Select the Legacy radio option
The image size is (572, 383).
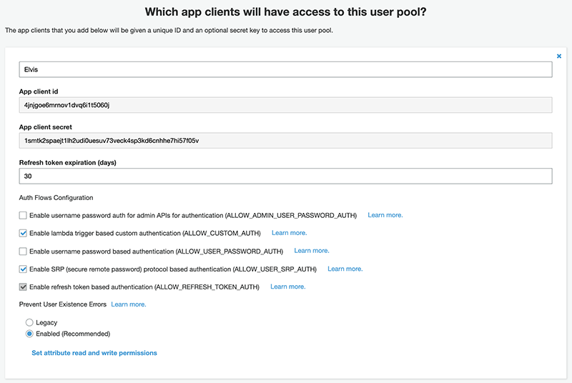click(29, 322)
